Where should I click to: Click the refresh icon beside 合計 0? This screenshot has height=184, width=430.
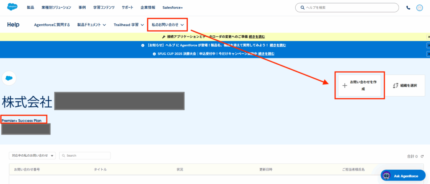coord(422,156)
